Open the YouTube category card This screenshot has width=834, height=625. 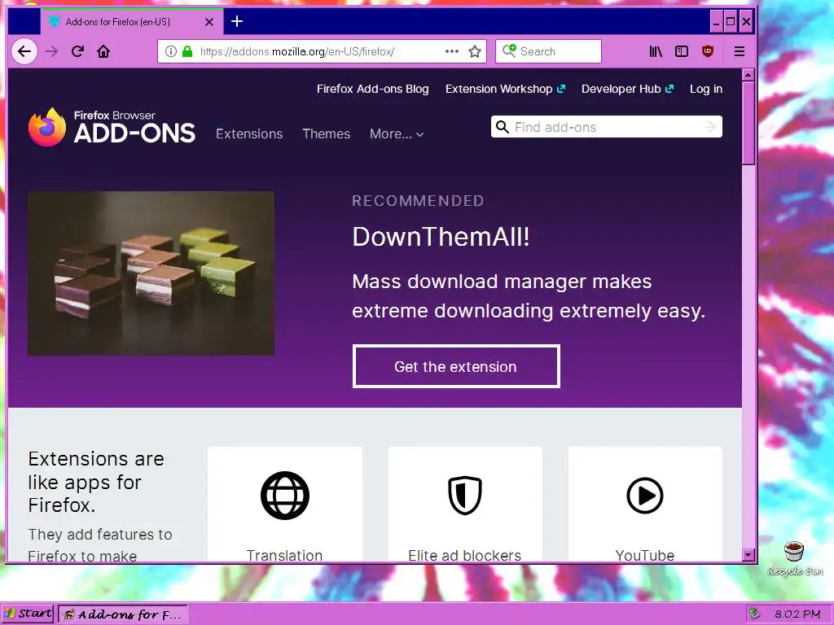645,504
